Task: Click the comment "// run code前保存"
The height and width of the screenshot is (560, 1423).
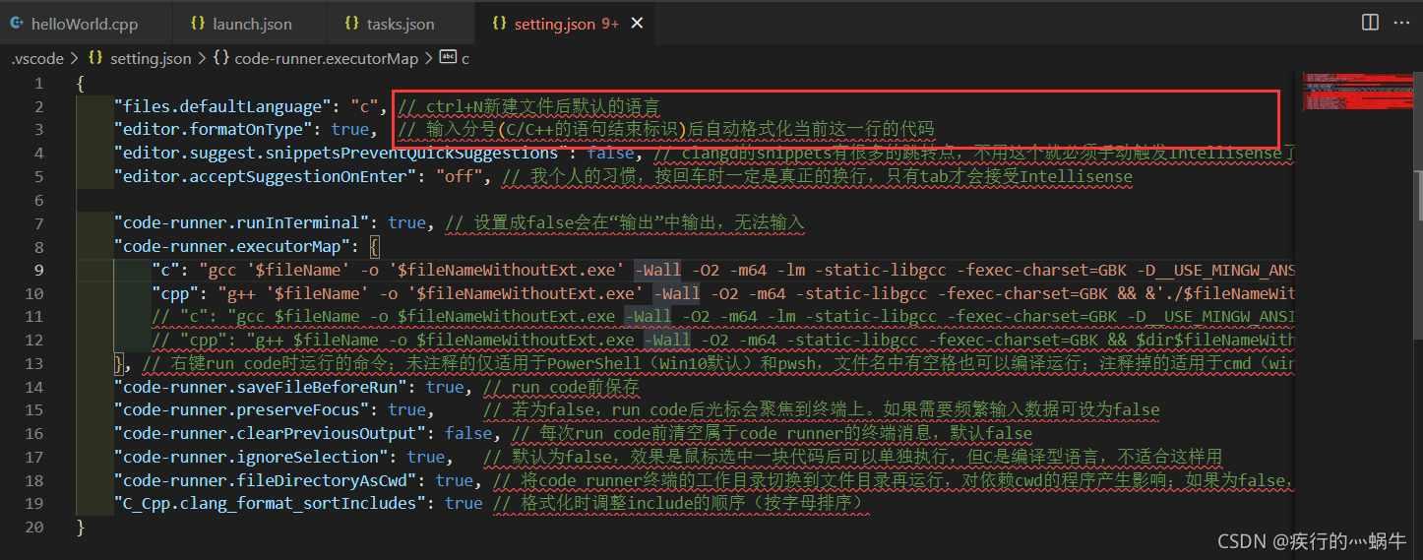Action: (560, 387)
